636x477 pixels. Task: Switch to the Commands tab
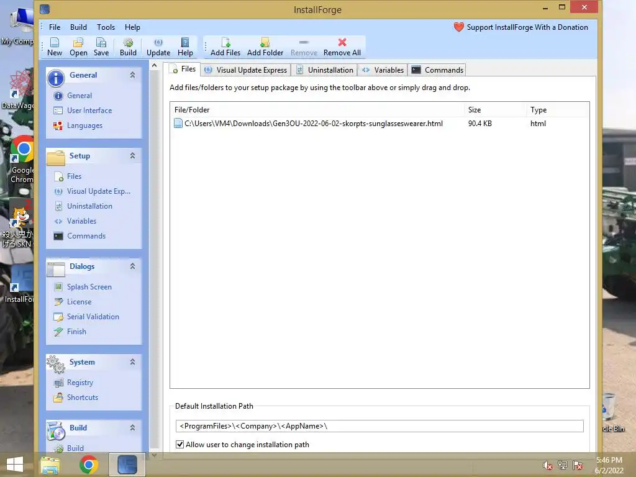pos(437,70)
